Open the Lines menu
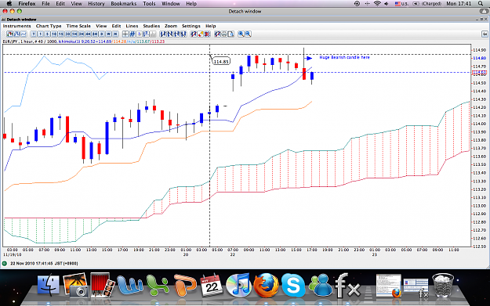 click(x=132, y=26)
